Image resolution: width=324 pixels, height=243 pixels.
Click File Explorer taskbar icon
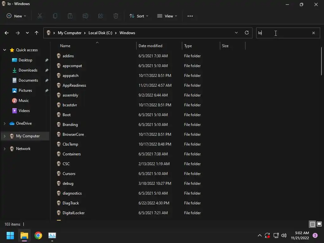coord(24,235)
